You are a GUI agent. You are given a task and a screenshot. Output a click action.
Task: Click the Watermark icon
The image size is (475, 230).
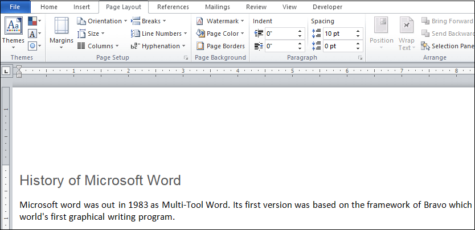[200, 21]
